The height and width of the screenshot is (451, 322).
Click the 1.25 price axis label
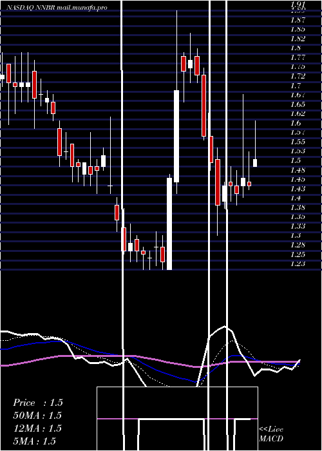(298, 254)
